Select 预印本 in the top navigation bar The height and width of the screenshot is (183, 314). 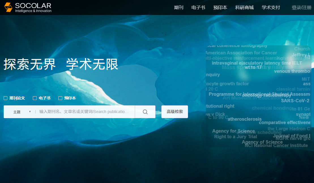[220, 8]
